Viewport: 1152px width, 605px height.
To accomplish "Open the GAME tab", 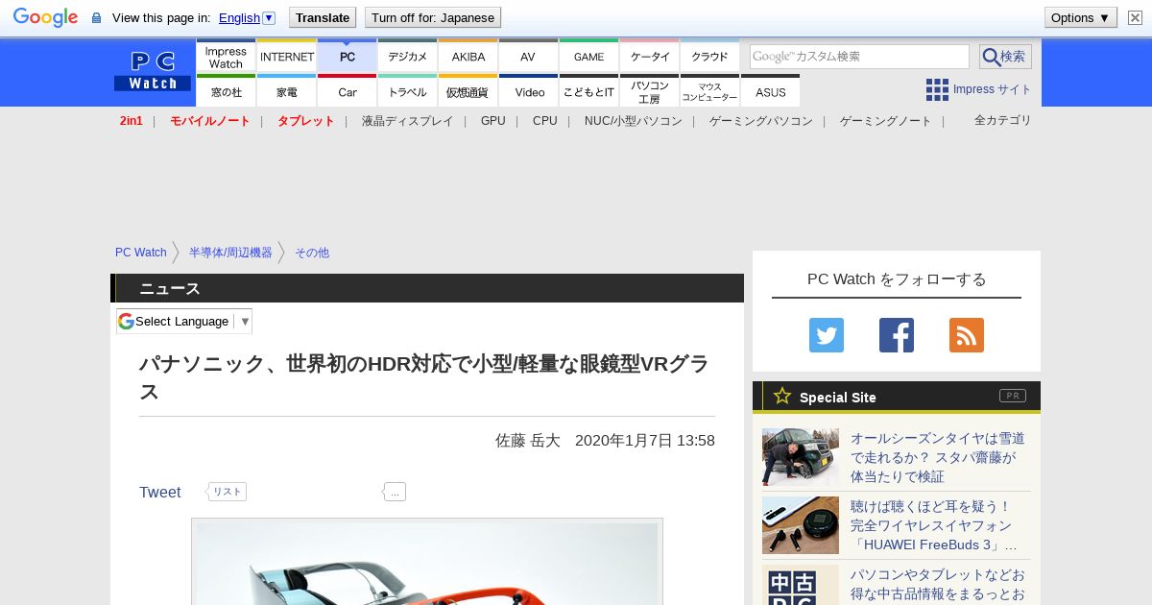I will (x=588, y=56).
